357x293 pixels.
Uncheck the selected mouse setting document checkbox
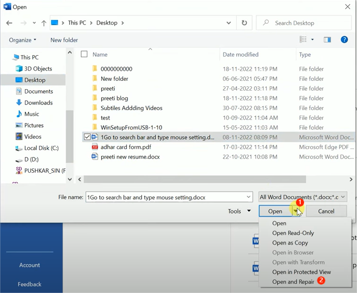click(87, 137)
